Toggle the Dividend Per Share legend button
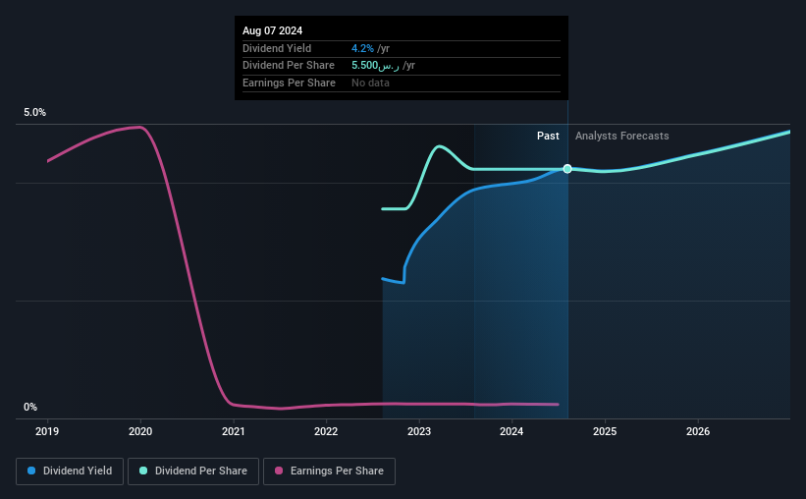806x499 pixels. click(x=193, y=471)
